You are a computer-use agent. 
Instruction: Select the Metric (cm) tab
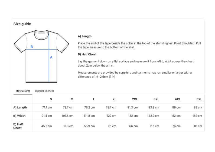(x=23, y=91)
